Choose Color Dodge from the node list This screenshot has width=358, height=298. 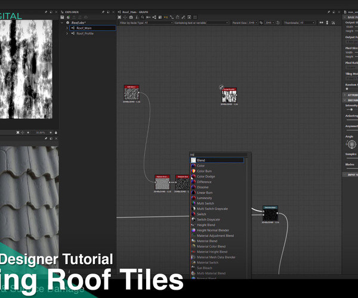pyautogui.click(x=206, y=176)
